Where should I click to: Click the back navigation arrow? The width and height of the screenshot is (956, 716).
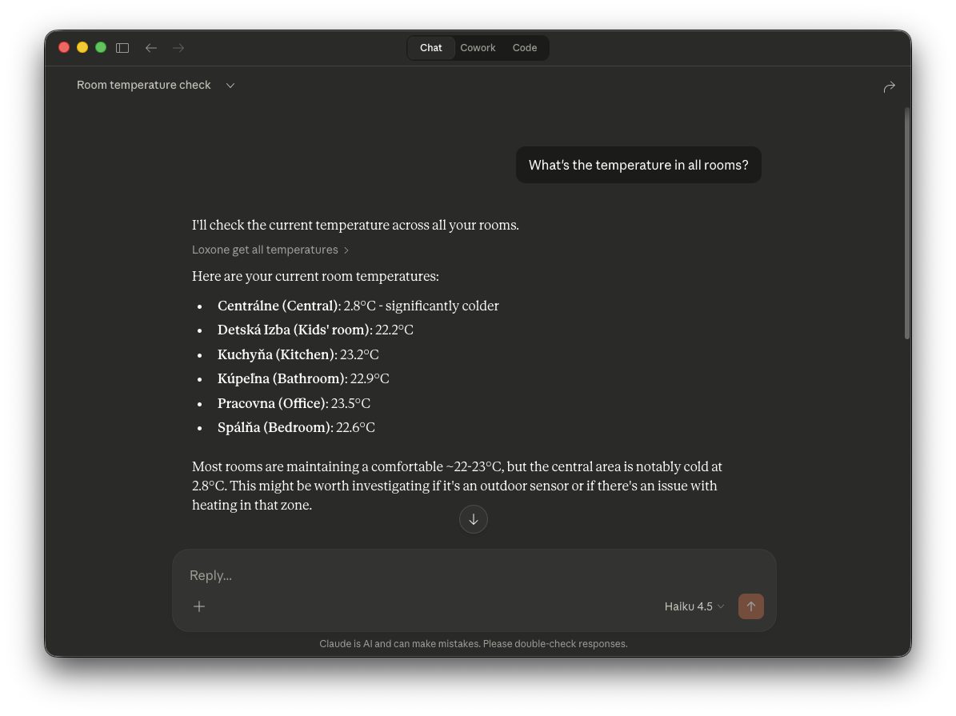150,48
